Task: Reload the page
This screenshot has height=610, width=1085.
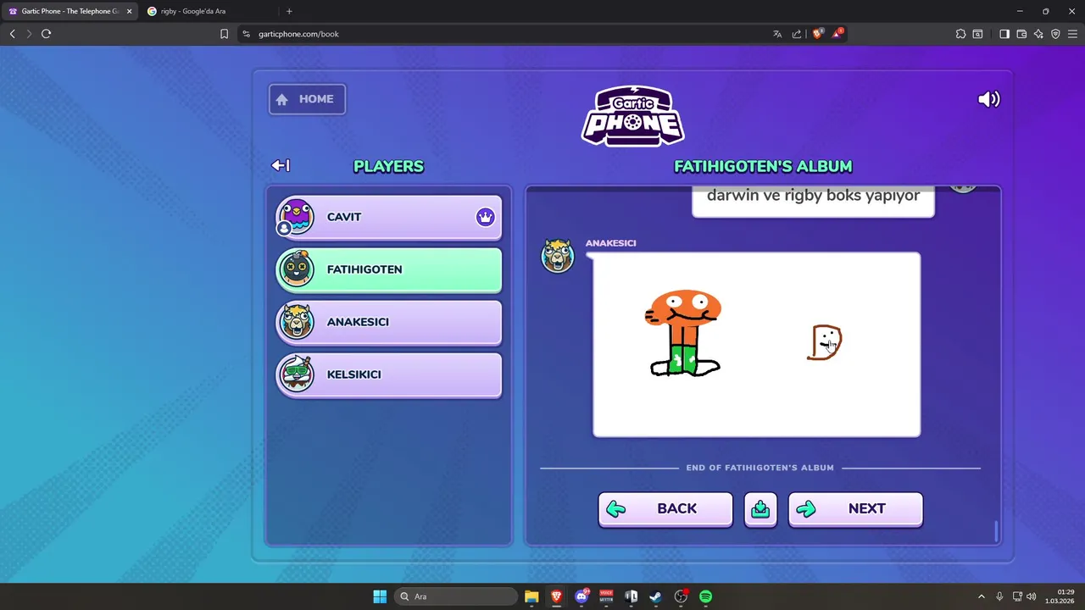Action: tap(47, 34)
